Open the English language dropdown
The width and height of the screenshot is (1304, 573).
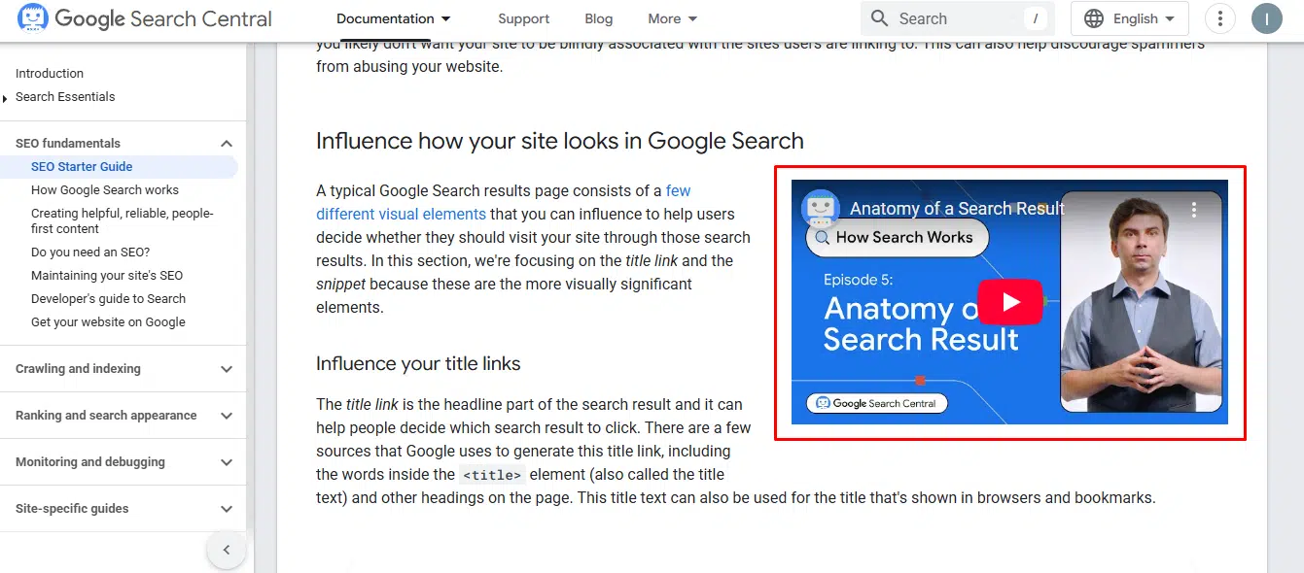coord(1130,18)
